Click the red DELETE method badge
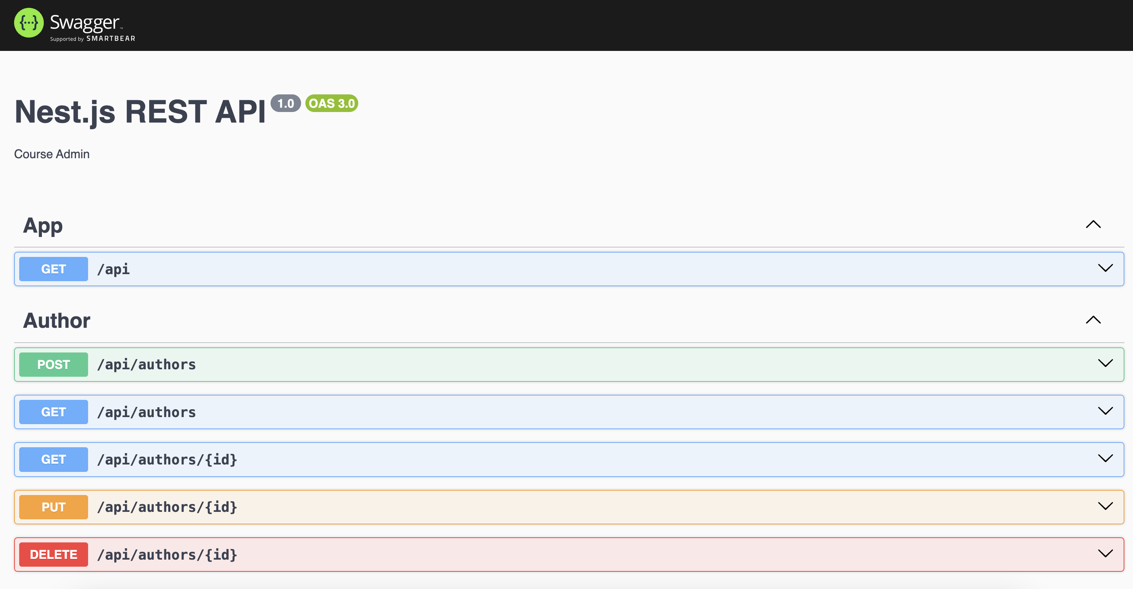 coord(53,555)
